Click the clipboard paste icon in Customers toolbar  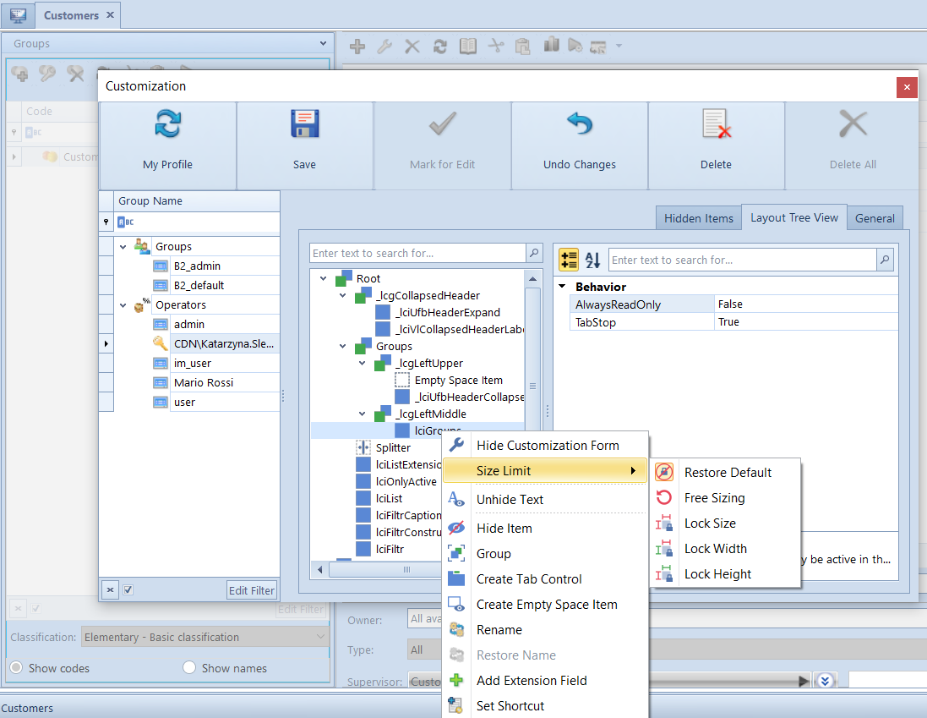[522, 47]
